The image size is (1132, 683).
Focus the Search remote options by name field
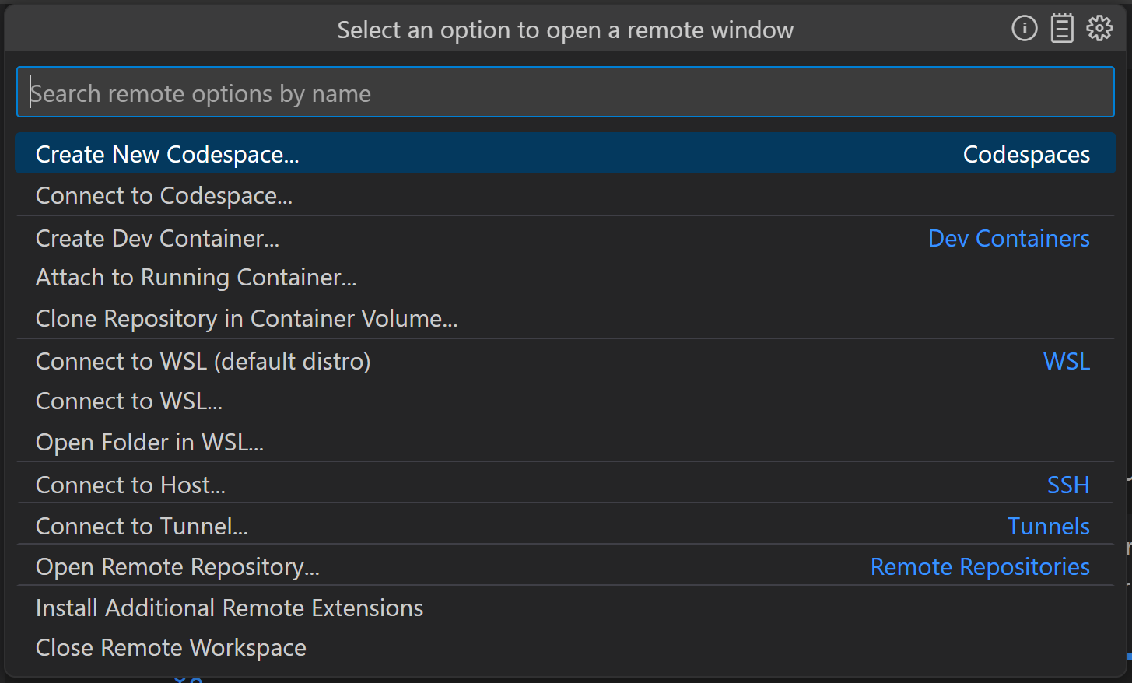point(566,93)
